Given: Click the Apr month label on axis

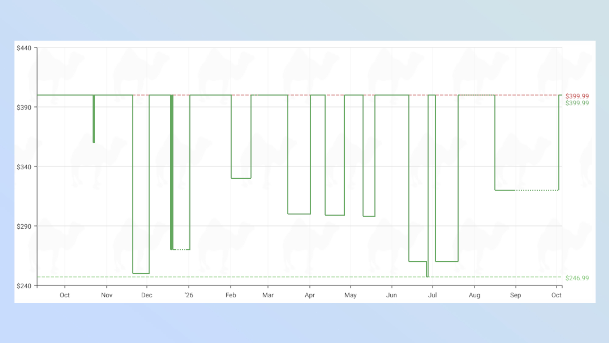Looking at the screenshot, I should click(x=310, y=295).
